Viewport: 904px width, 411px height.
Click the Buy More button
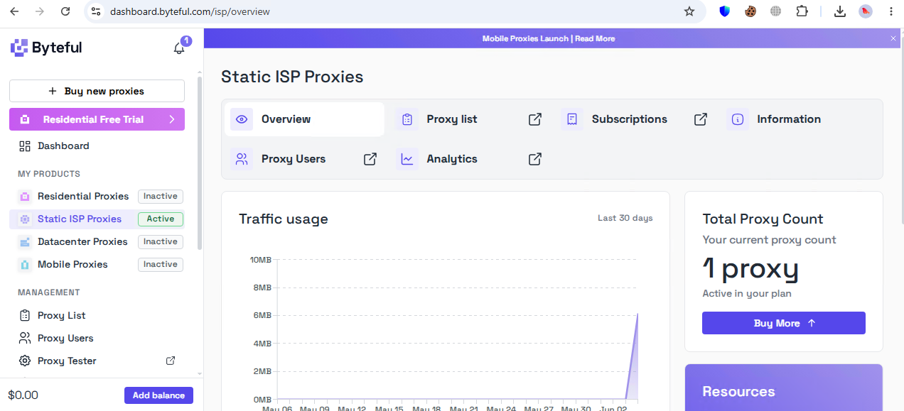(784, 323)
